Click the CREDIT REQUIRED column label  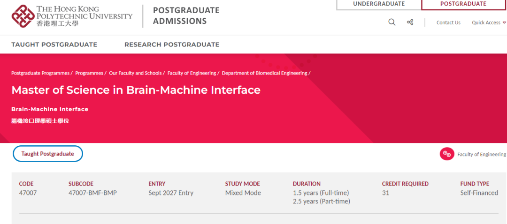405,184
